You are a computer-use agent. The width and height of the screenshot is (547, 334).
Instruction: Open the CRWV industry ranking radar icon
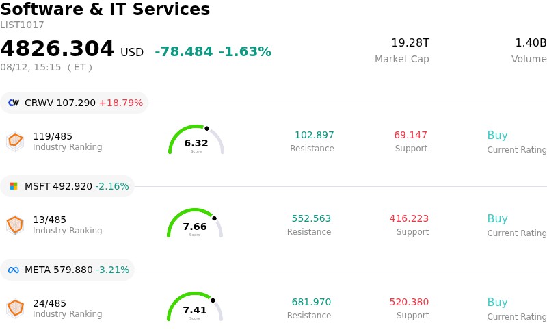click(x=15, y=142)
